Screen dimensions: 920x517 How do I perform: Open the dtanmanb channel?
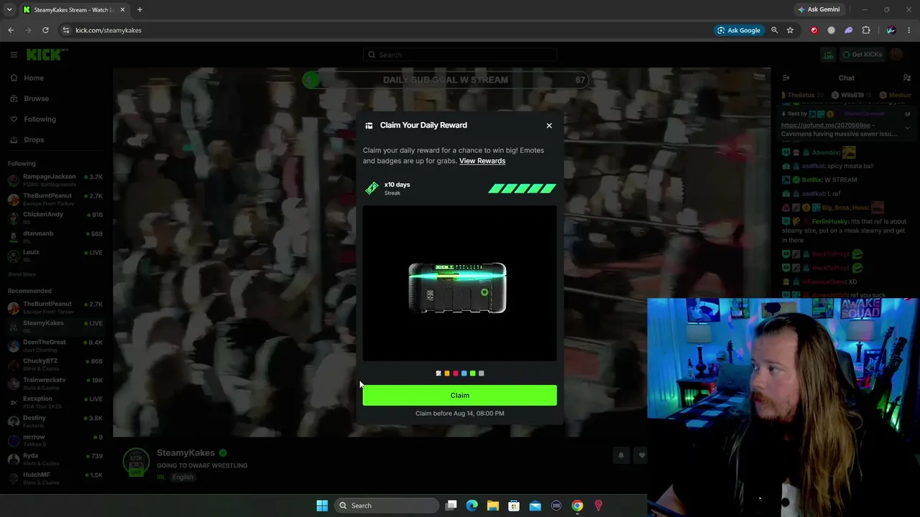pos(56,236)
